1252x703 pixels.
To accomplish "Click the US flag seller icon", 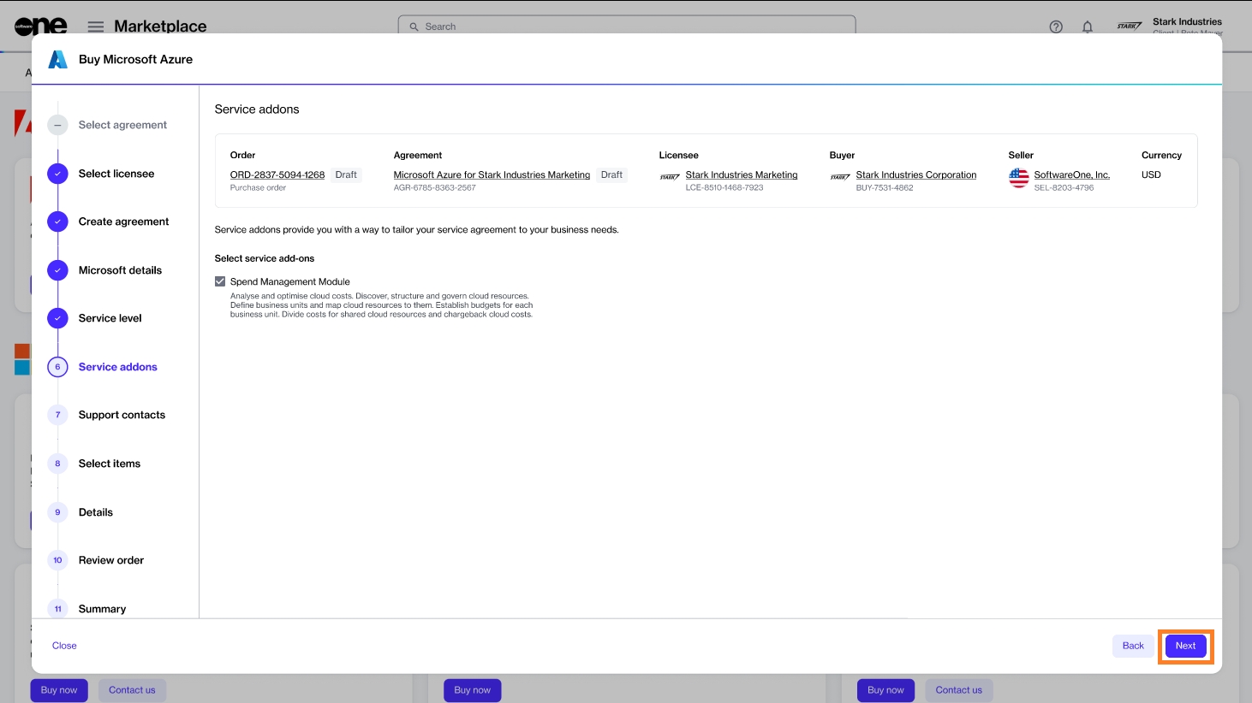I will tap(1018, 178).
